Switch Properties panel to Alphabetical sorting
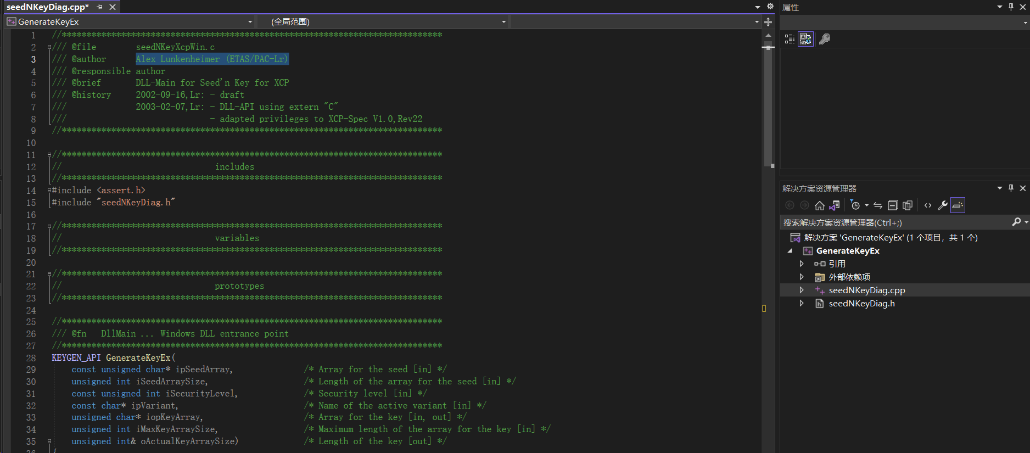 805,39
